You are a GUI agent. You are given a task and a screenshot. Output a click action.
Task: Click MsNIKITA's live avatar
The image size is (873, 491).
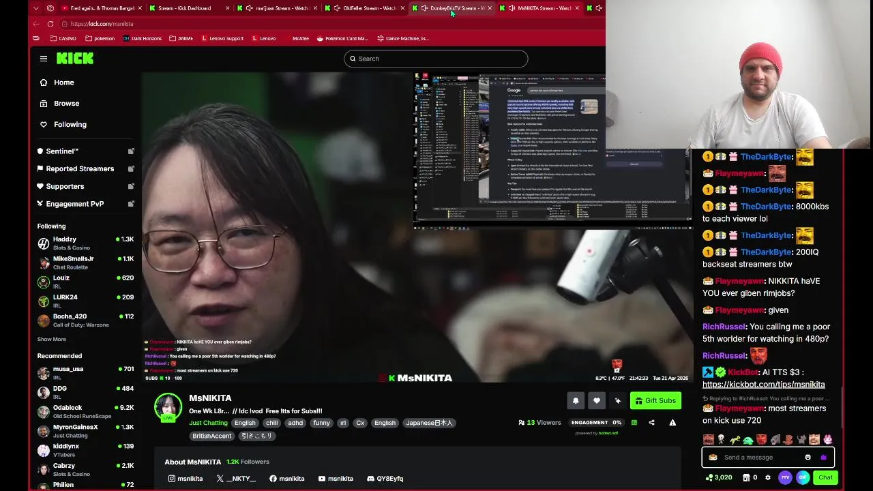tap(168, 407)
